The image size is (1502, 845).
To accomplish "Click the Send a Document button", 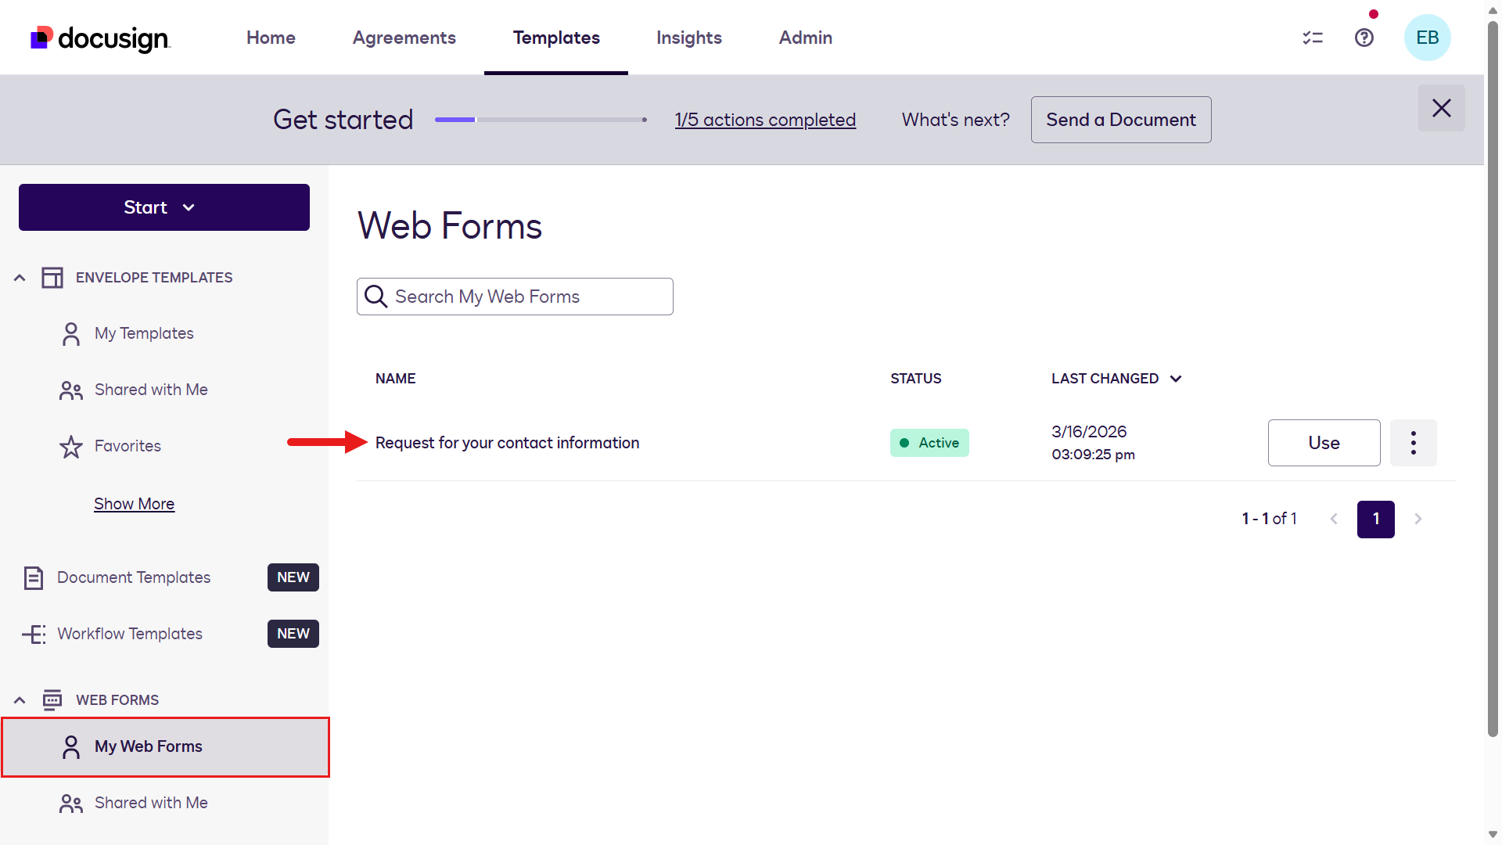I will (x=1121, y=120).
